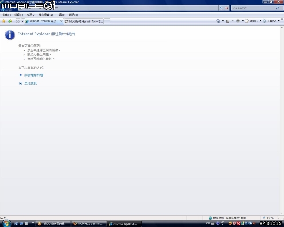The image size is (284, 227).
Task: Expand address bar history dropdown
Action: click(216, 8)
